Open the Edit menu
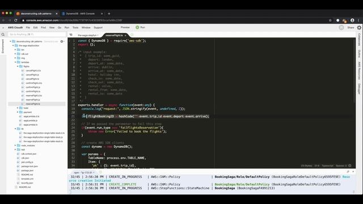The height and width of the screenshot is (204, 363). 35,28
